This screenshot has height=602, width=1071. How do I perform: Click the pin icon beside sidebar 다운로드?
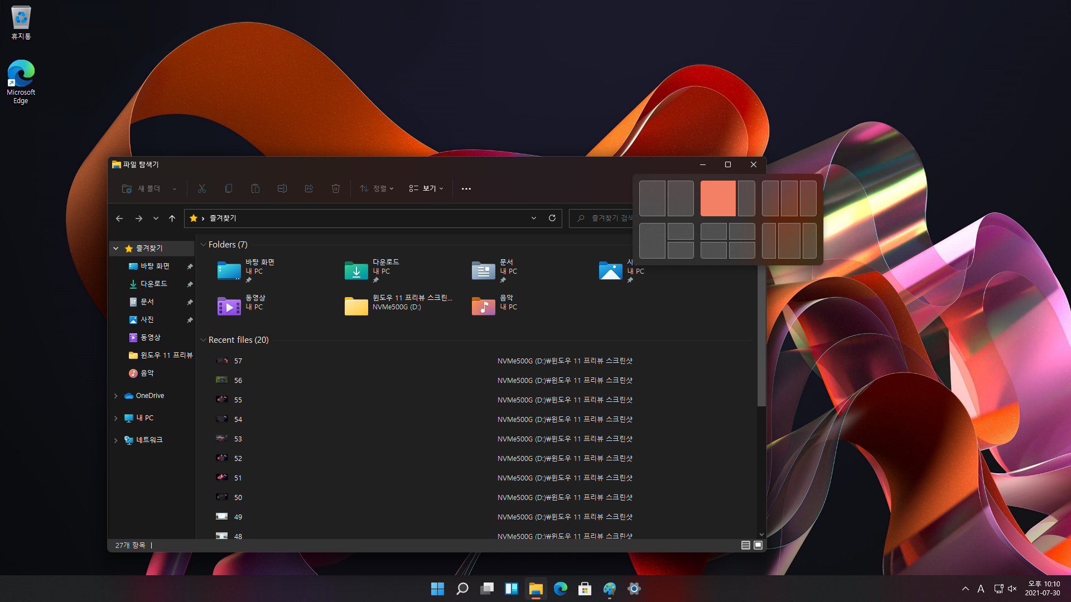pos(190,284)
